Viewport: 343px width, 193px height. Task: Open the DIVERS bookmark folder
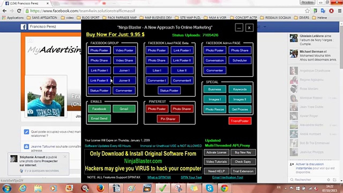click(x=301, y=18)
